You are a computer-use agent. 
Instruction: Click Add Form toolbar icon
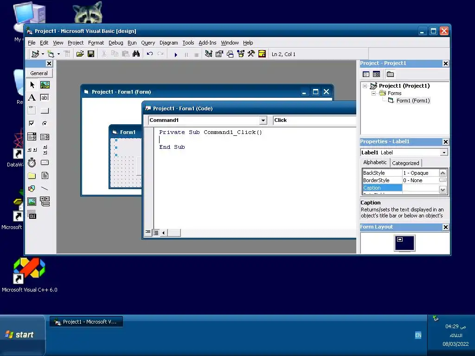pos(51,54)
